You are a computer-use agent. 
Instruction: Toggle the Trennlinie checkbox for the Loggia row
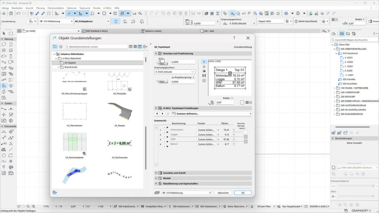(x=246, y=137)
